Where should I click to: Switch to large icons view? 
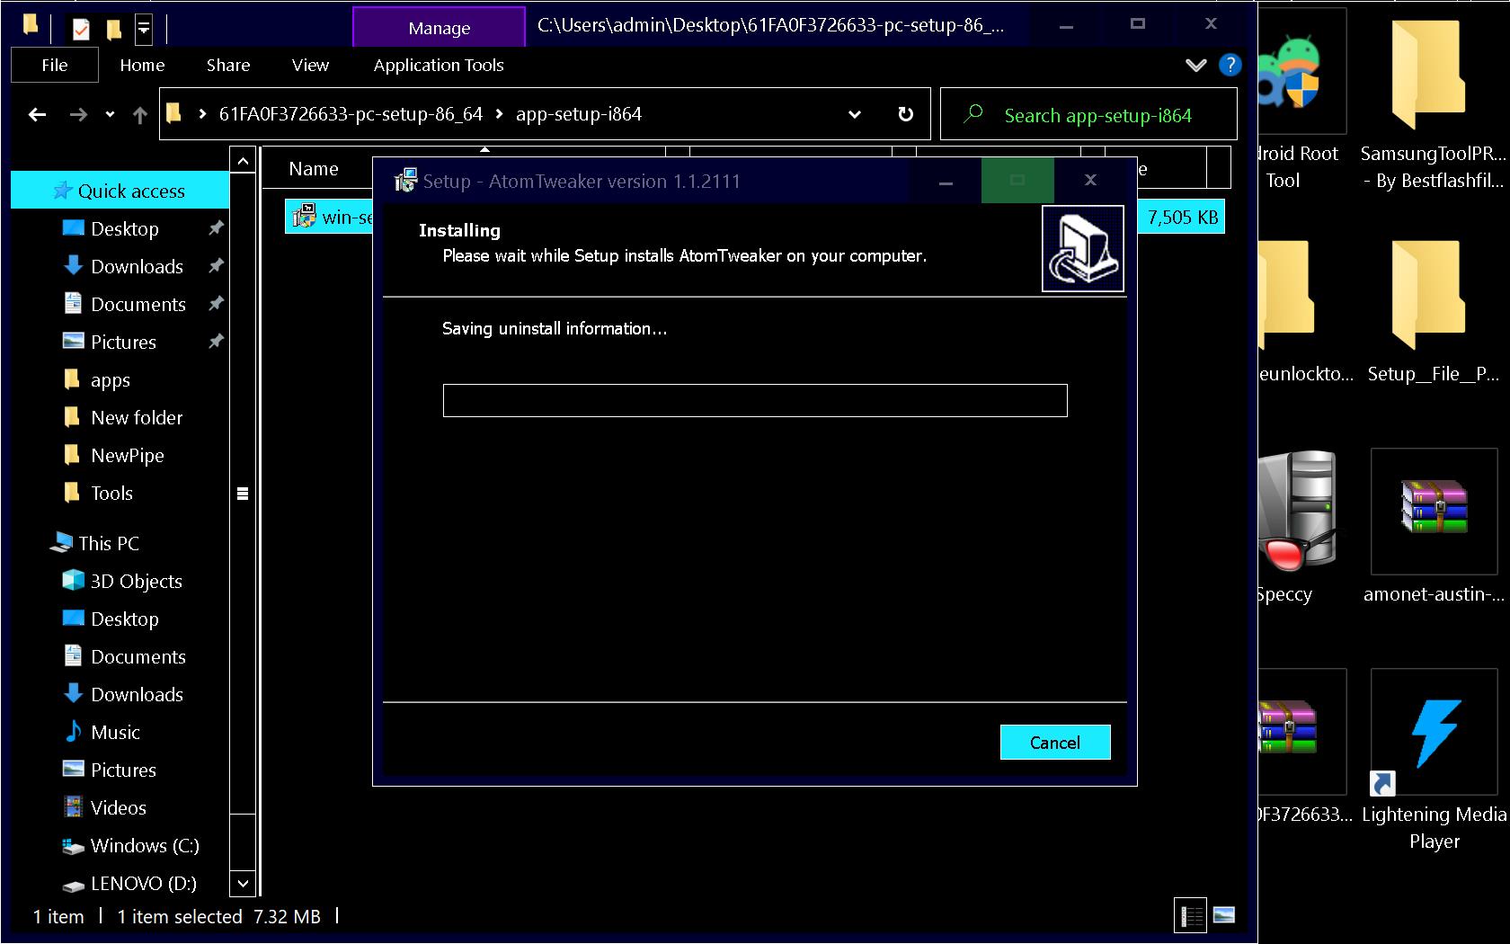click(x=1223, y=915)
